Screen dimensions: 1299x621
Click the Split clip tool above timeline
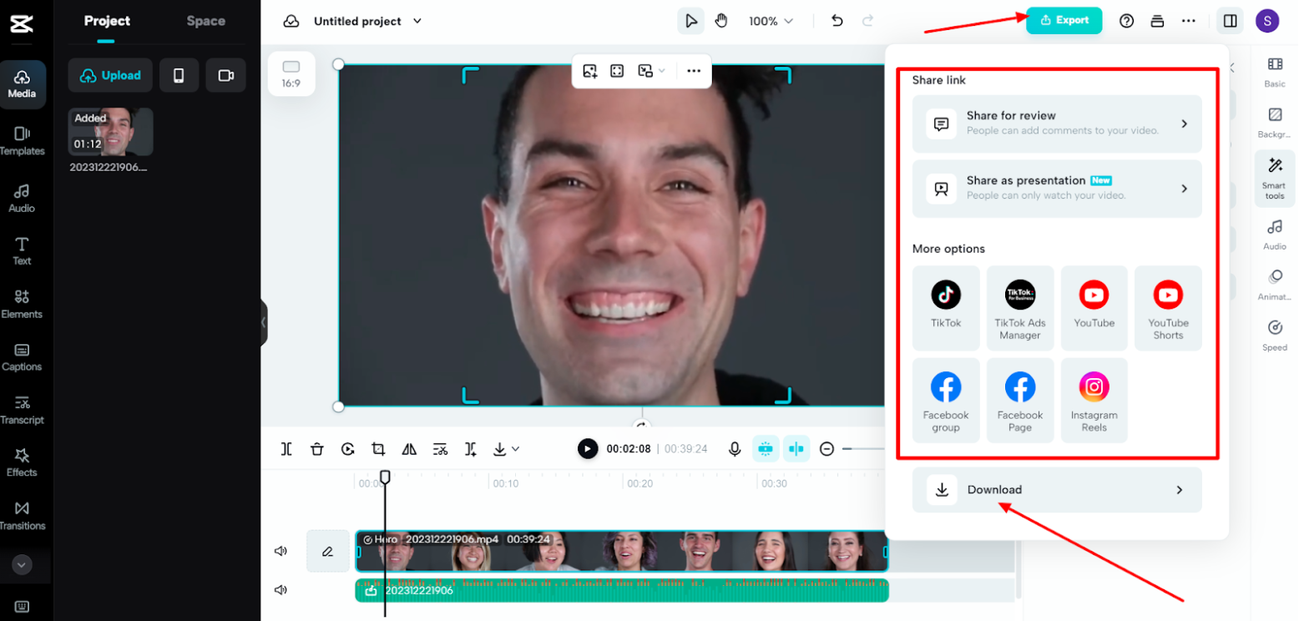pyautogui.click(x=286, y=448)
